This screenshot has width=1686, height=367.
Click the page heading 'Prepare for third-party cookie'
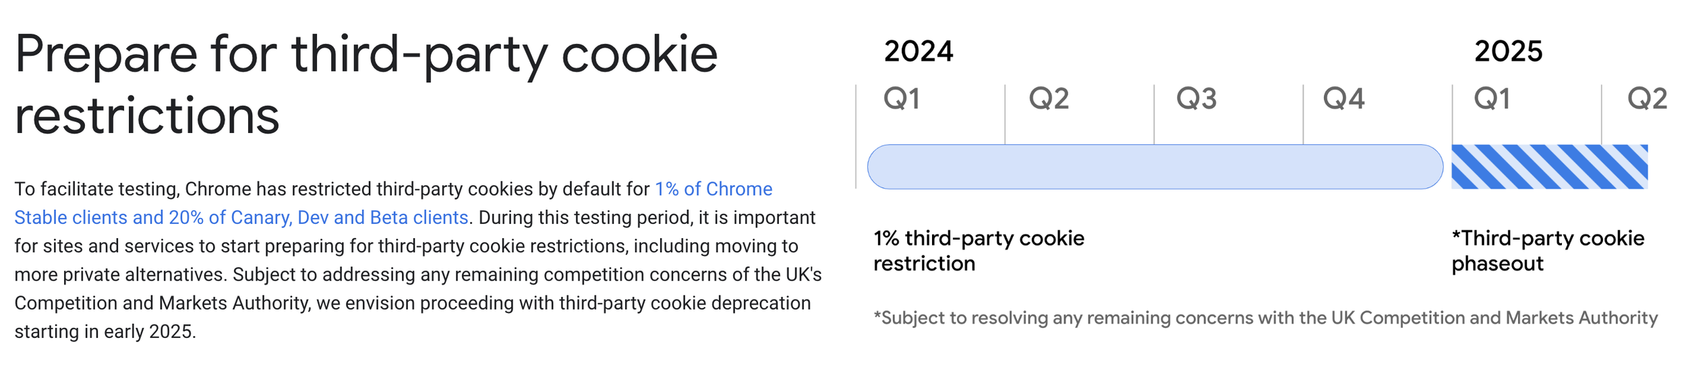pyautogui.click(x=366, y=54)
